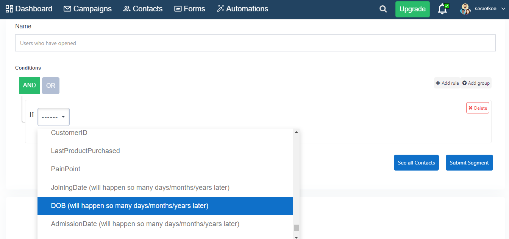
Task: Click the Add group button
Action: pyautogui.click(x=476, y=83)
